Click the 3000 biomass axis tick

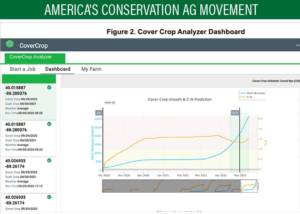click(97, 119)
